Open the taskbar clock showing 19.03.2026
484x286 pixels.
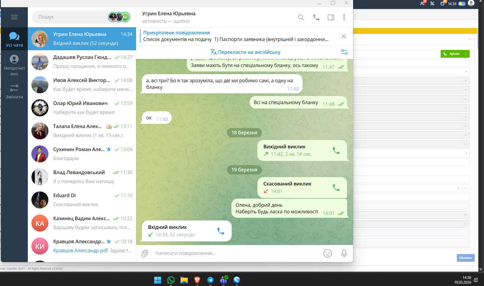[x=462, y=280]
